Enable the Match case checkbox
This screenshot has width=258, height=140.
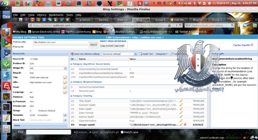click(x=122, y=132)
